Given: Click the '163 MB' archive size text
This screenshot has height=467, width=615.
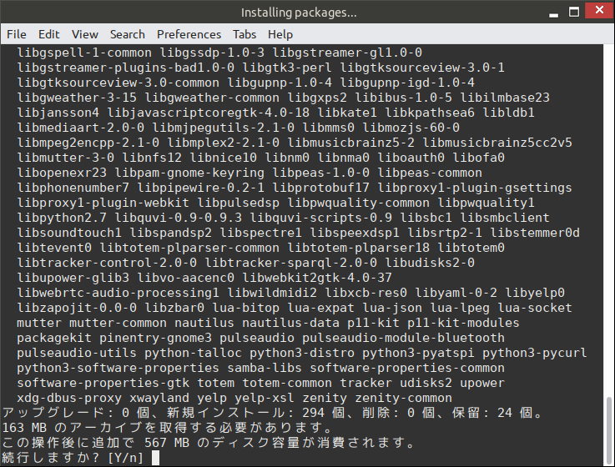Looking at the screenshot, I should coord(24,428).
